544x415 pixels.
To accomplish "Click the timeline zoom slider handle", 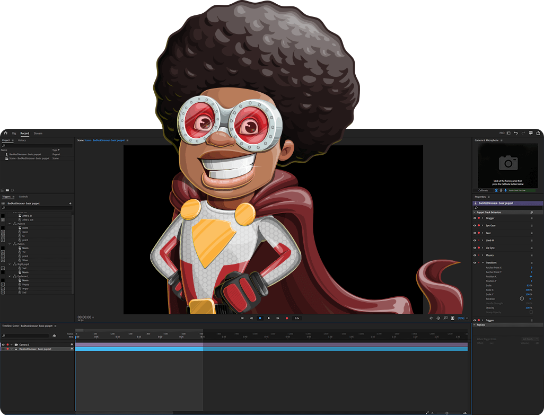I will tap(447, 413).
